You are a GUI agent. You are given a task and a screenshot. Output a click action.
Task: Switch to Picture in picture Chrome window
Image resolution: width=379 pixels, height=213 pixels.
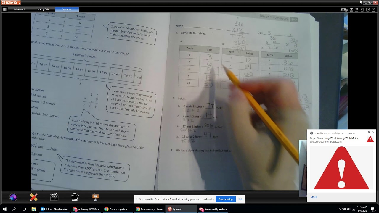pyautogui.click(x=118, y=209)
